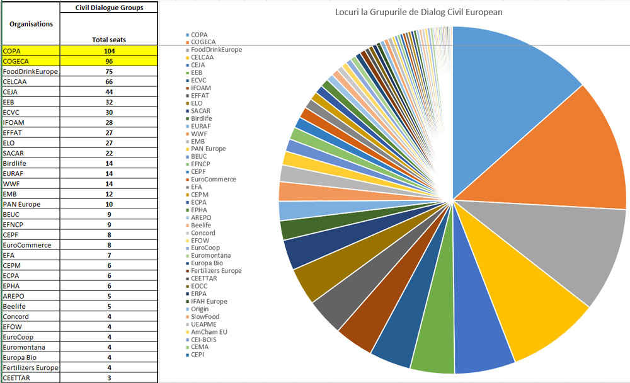Select the CEJA cell in the table
Image resolution: width=630 pixels, height=383 pixels.
click(x=31, y=91)
